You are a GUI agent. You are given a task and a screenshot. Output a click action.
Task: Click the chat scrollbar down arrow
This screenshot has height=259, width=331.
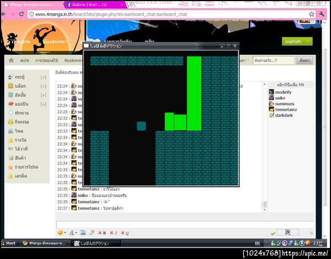pos(264,209)
